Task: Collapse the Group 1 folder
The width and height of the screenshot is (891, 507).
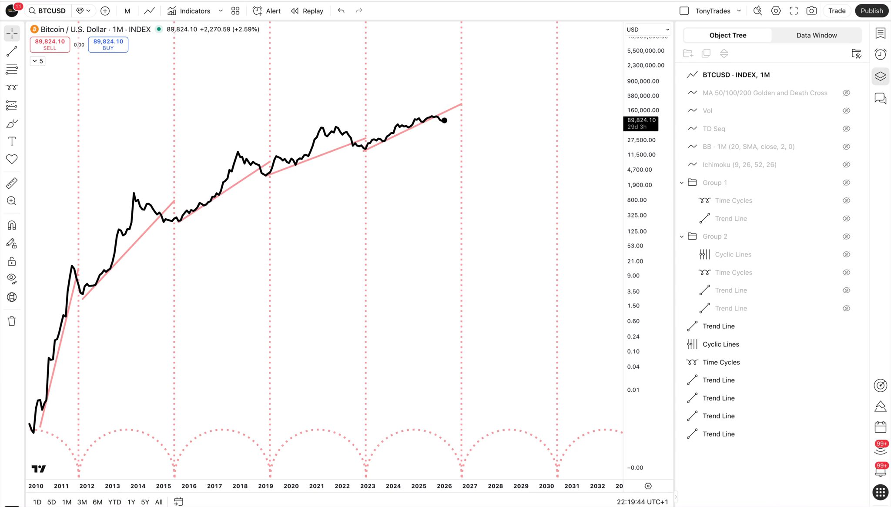Action: click(682, 183)
